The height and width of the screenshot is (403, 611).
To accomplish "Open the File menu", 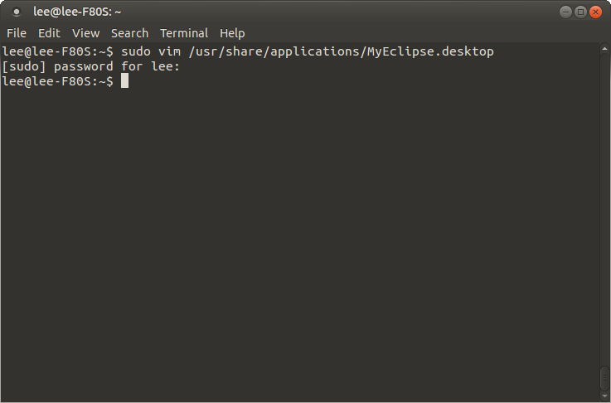I will (17, 33).
